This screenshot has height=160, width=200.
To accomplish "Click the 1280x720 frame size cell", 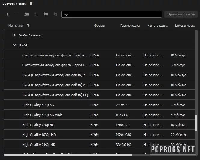I will [123, 125].
